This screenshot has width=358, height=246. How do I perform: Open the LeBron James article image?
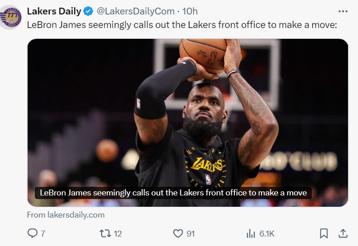(188, 113)
